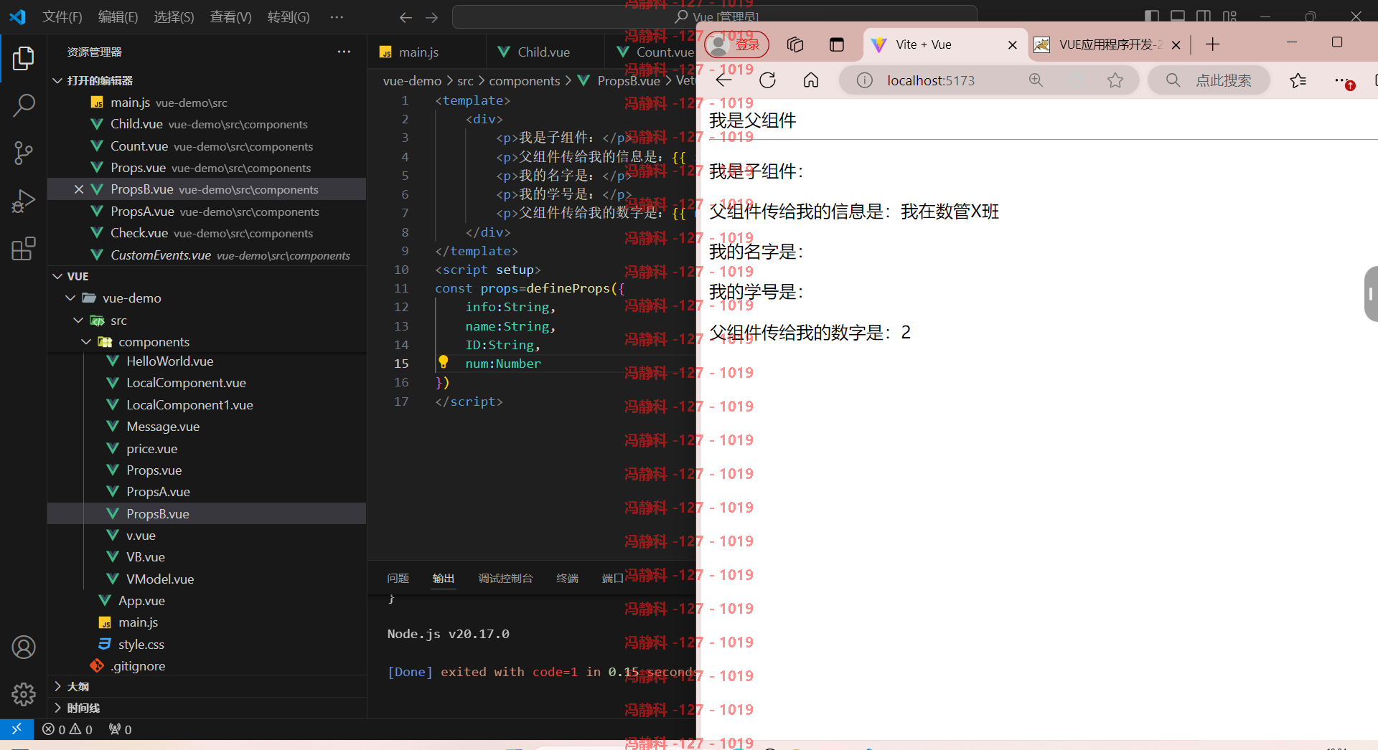Open the 文件(F) menu
Viewport: 1378px width, 750px height.
62,16
